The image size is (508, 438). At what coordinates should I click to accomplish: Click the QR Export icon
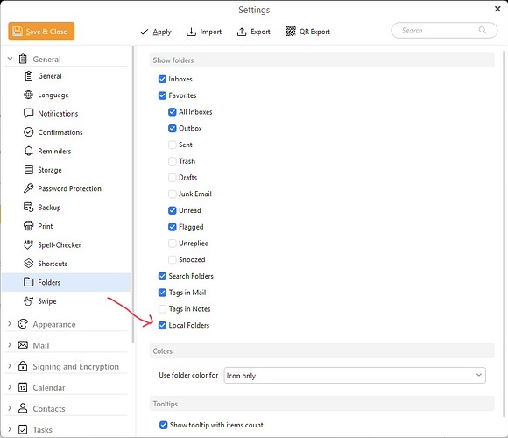(290, 32)
